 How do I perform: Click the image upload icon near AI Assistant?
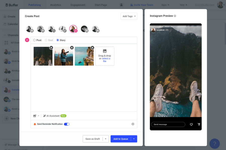(x=34, y=116)
